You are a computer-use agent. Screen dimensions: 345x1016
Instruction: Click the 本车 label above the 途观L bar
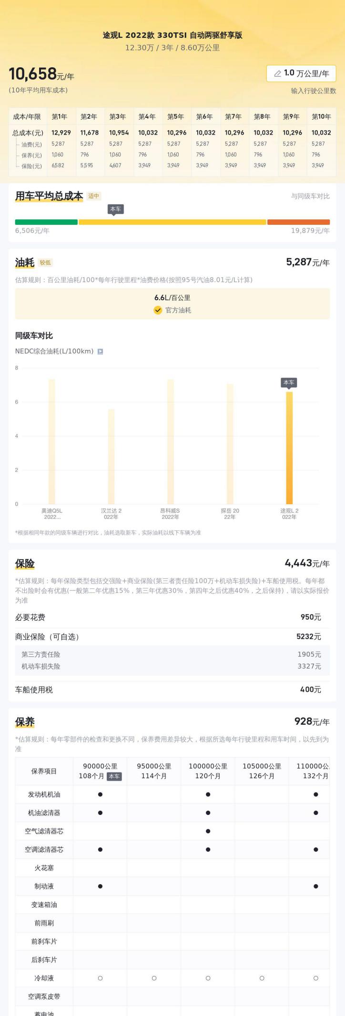tap(289, 382)
